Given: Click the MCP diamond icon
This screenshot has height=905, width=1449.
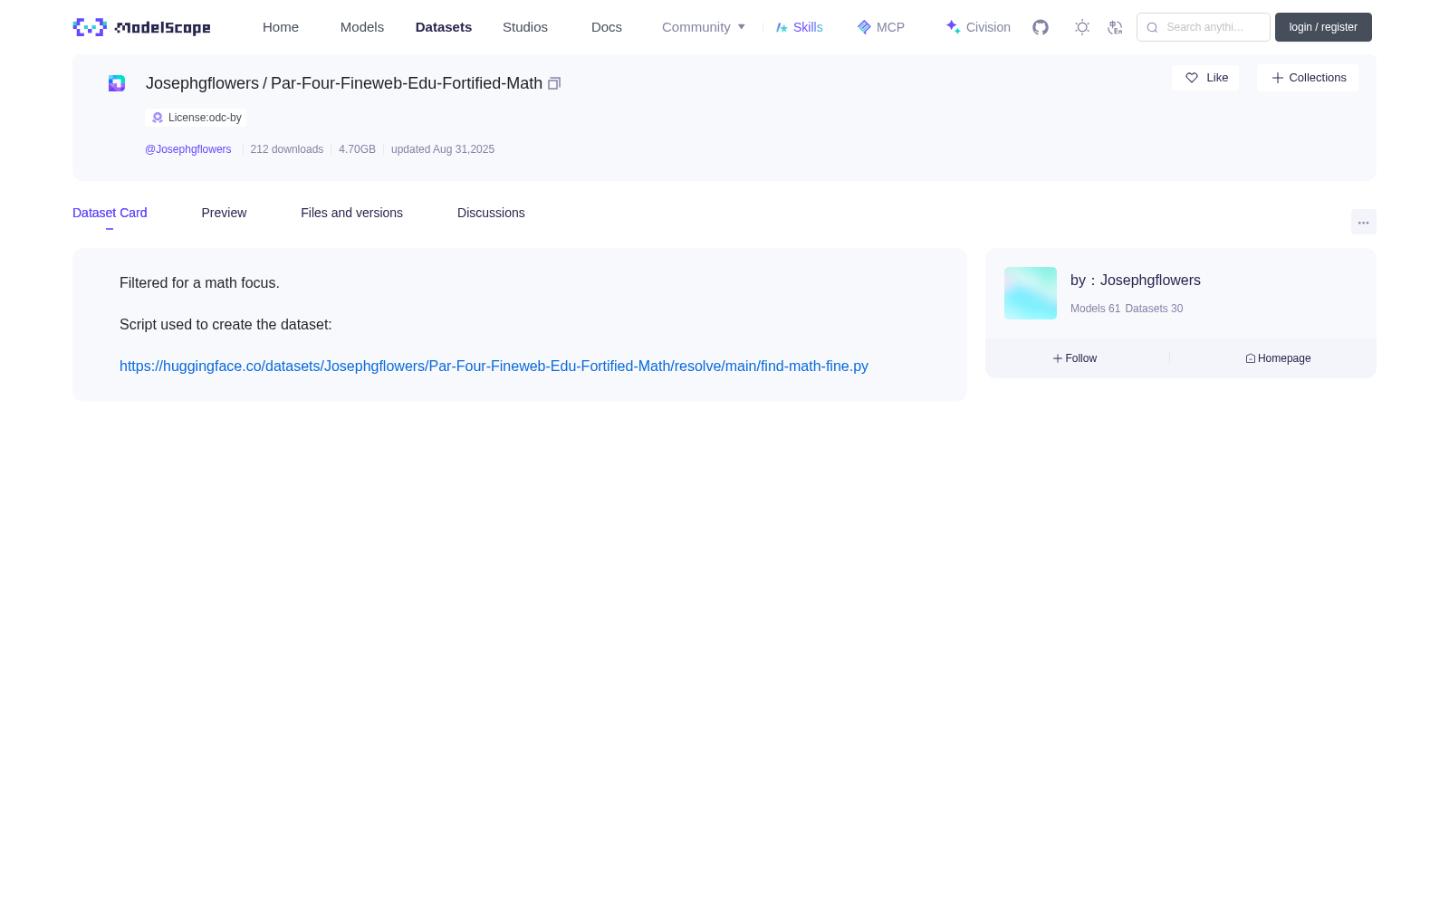Looking at the screenshot, I should coord(864,27).
